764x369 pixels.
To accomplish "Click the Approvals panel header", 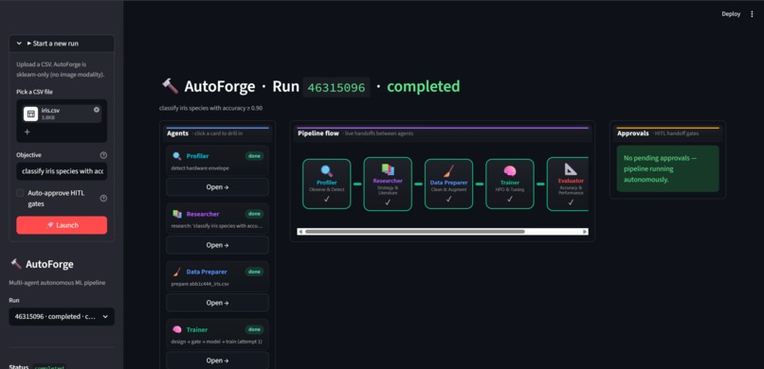I will [x=667, y=133].
